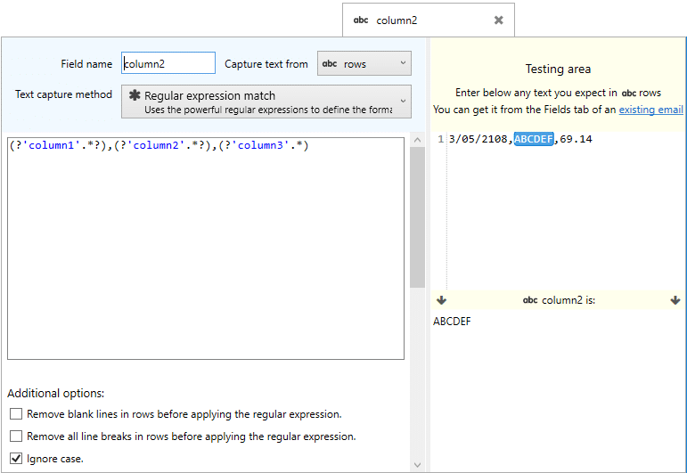Click the right down-arrow beside column2 is
Viewport: 687px width, 473px height.
click(675, 300)
